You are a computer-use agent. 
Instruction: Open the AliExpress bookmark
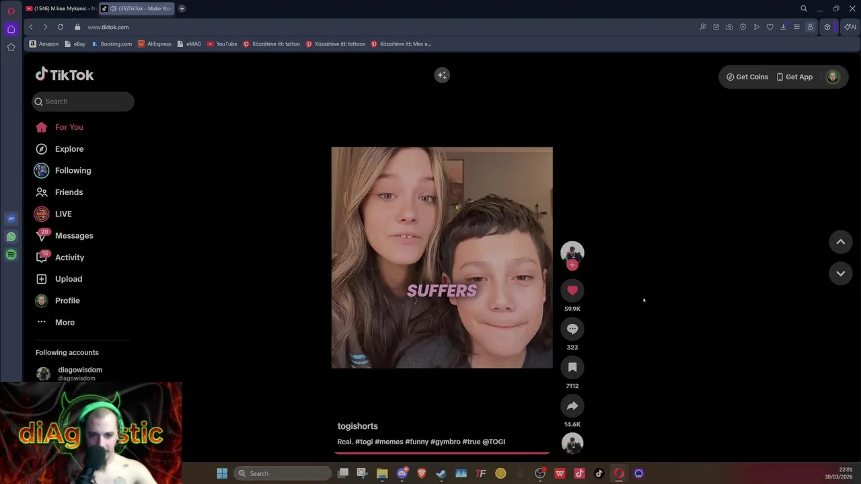pyautogui.click(x=154, y=44)
